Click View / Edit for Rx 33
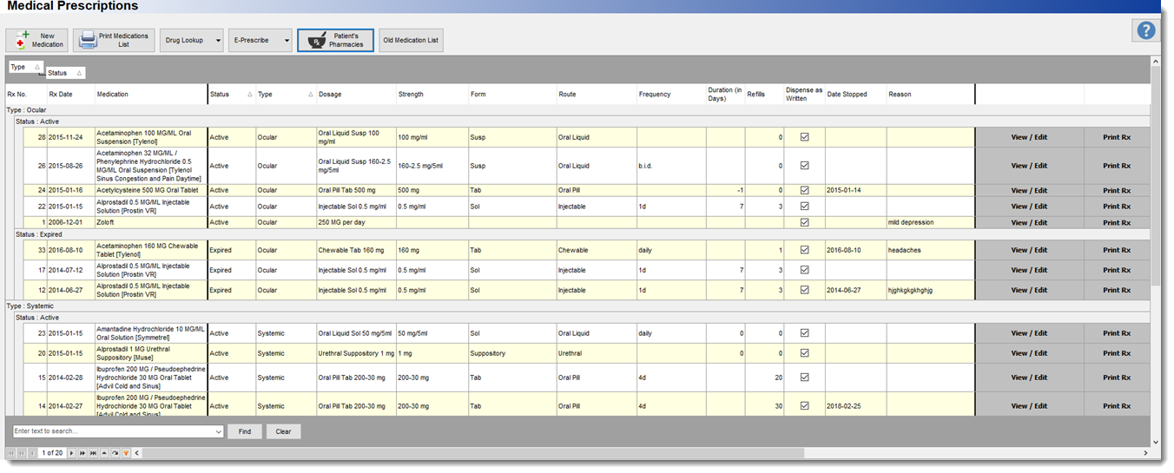1174x473 pixels. [1029, 250]
